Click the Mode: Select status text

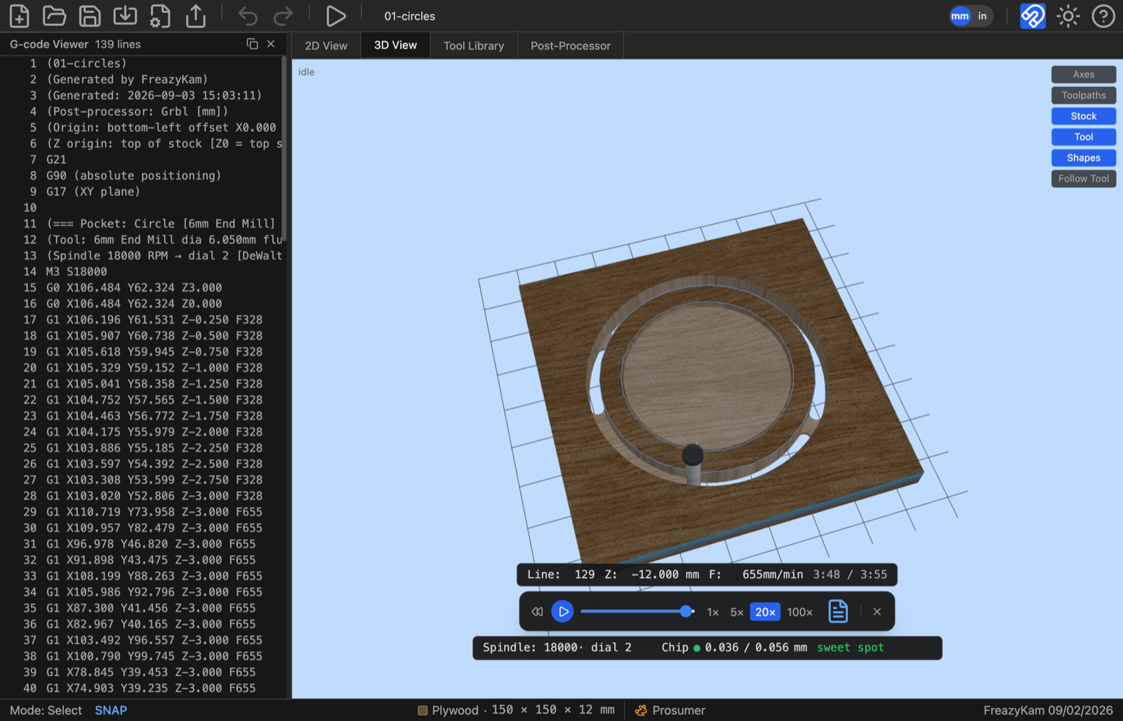[x=46, y=710]
